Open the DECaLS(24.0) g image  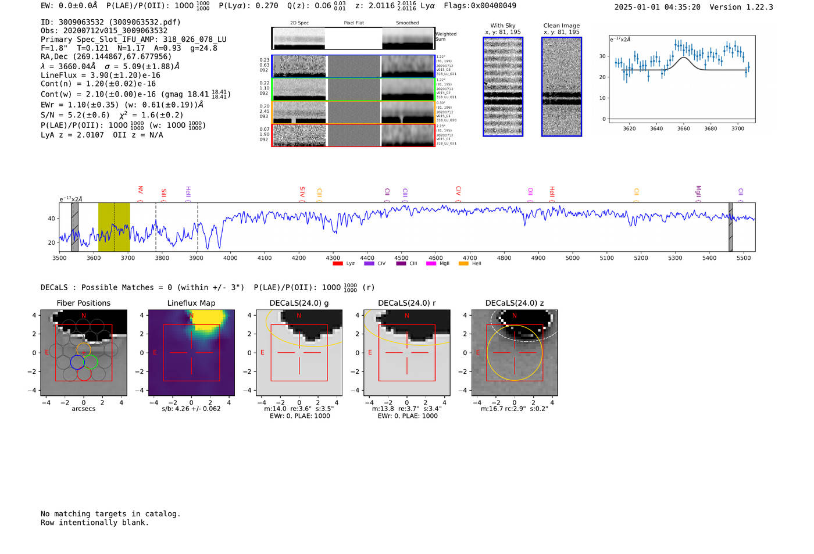[x=299, y=353]
